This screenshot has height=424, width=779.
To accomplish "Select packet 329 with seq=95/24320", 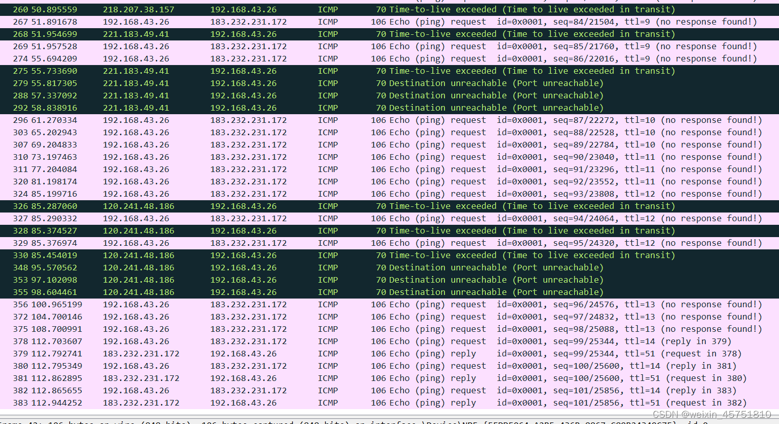I will [389, 243].
